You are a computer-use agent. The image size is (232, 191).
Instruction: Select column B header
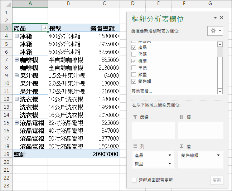[68, 4]
